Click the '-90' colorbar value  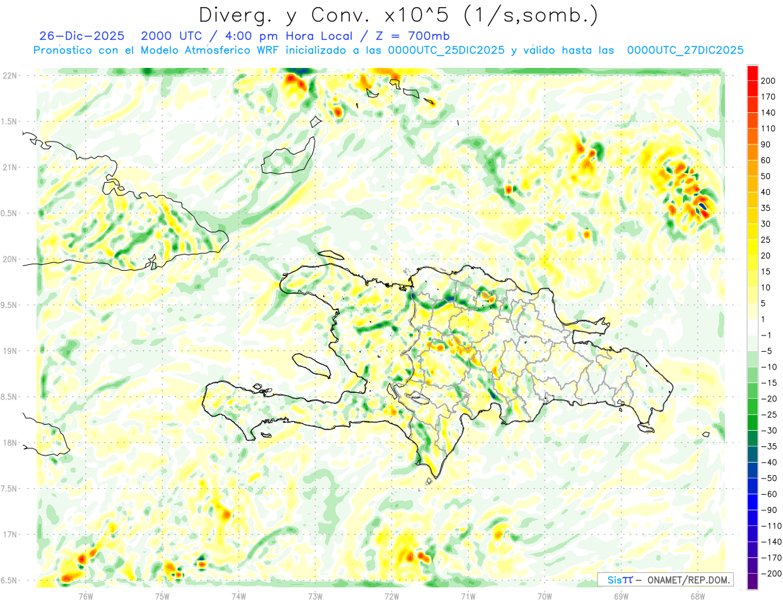769,510
